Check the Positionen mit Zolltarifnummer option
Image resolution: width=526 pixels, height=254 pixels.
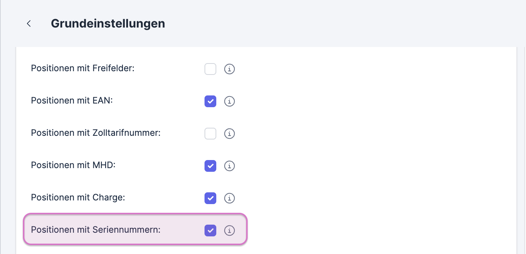[x=210, y=134]
